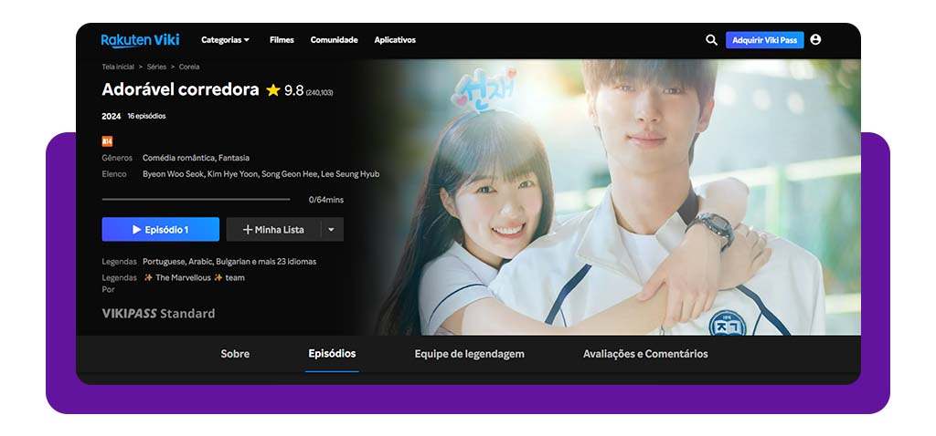Open the Aplicativos menu item
This screenshot has width=936, height=436.
395,40
